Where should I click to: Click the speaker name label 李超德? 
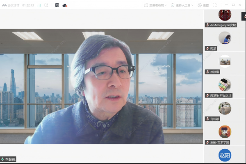tap(10, 159)
